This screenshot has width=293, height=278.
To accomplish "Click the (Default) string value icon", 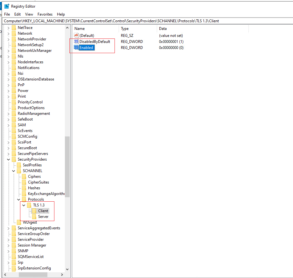I will tap(76, 35).
